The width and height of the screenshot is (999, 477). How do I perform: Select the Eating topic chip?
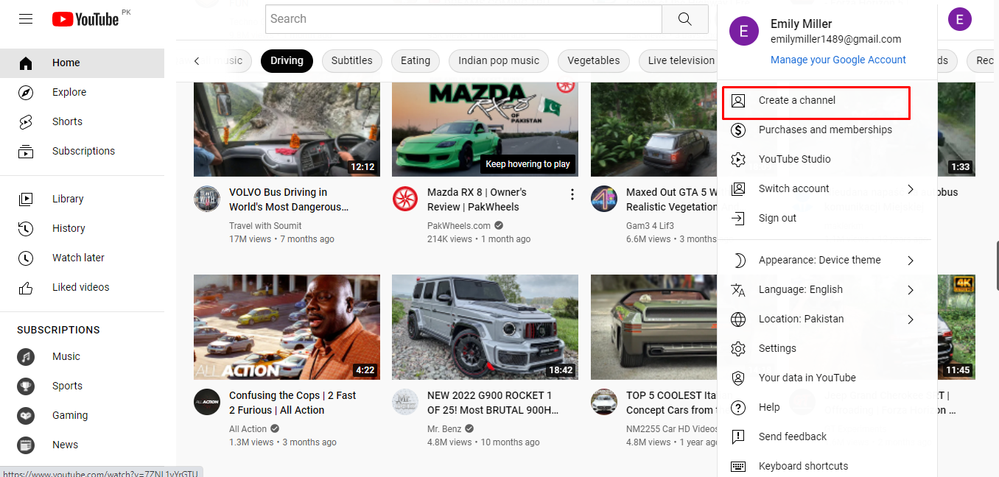(x=415, y=61)
